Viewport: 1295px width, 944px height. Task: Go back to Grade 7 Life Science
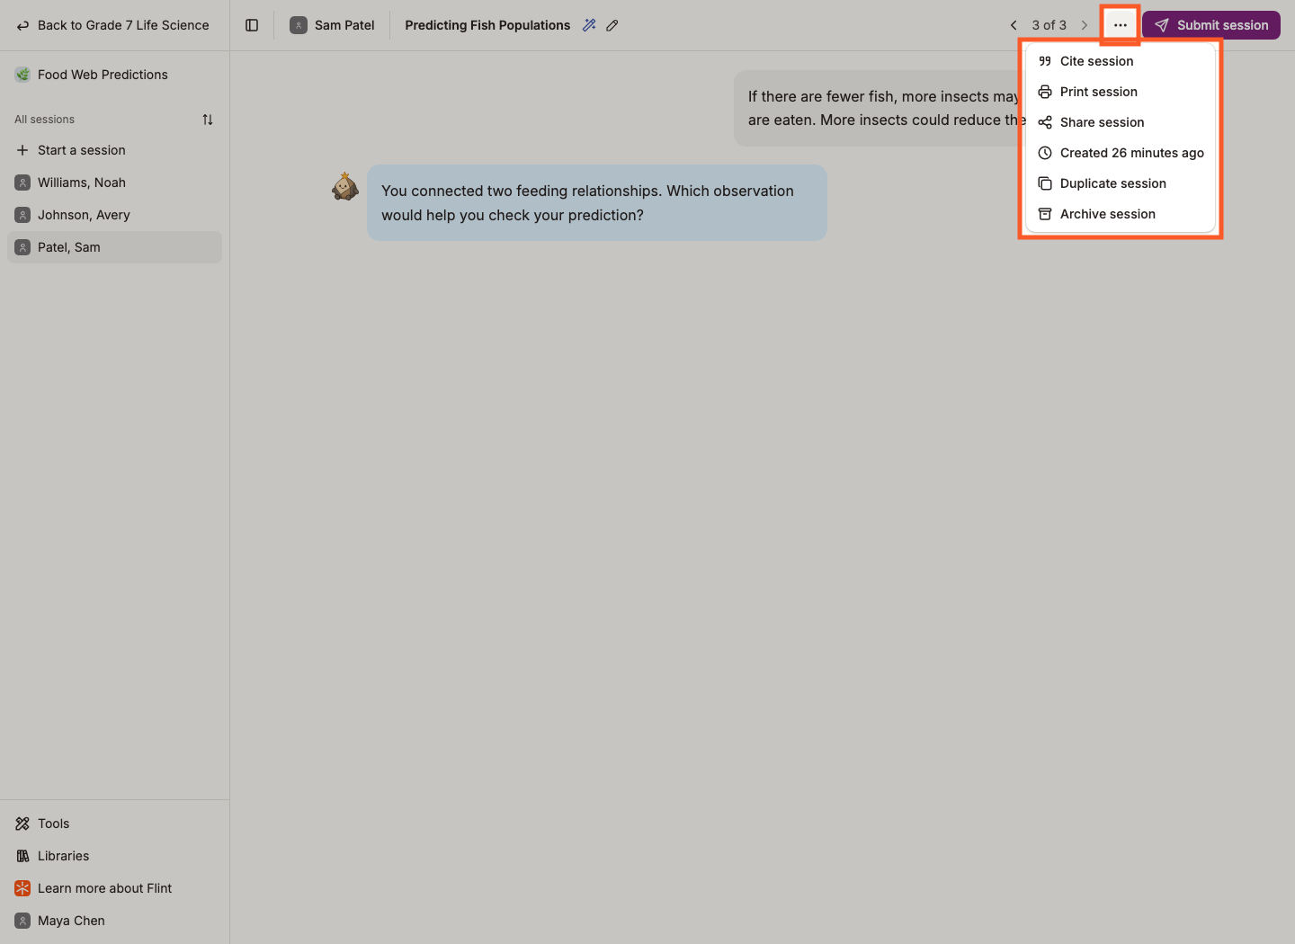click(x=113, y=25)
